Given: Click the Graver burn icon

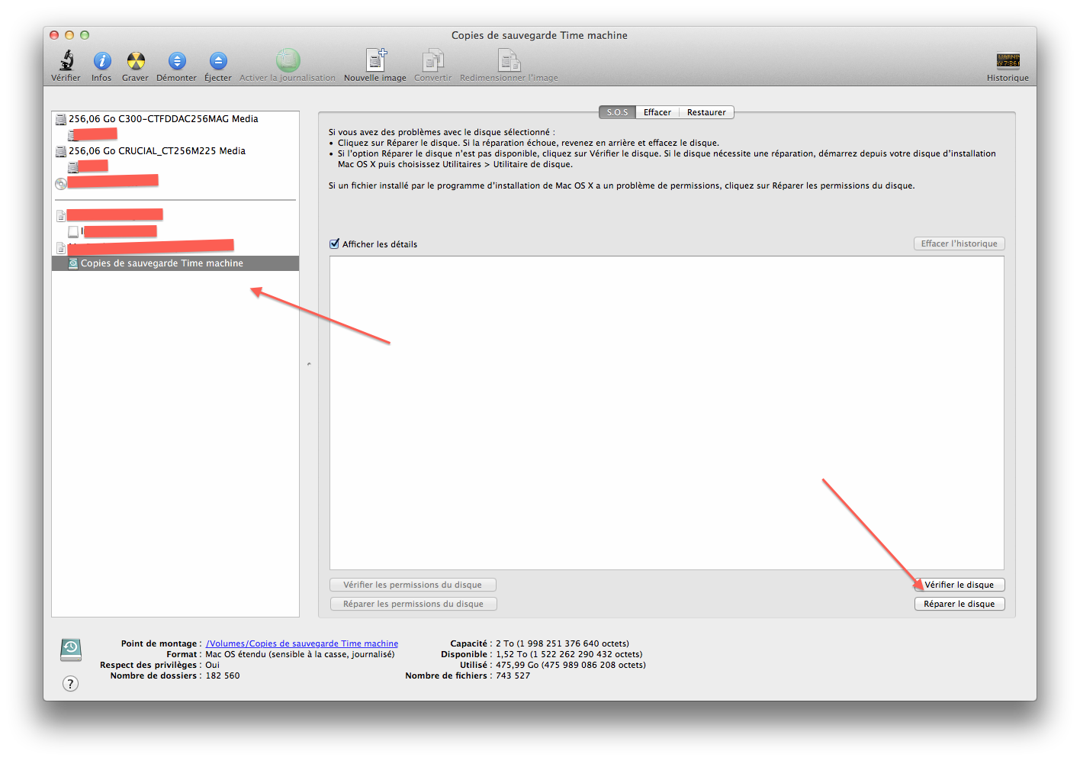Looking at the screenshot, I should 136,61.
